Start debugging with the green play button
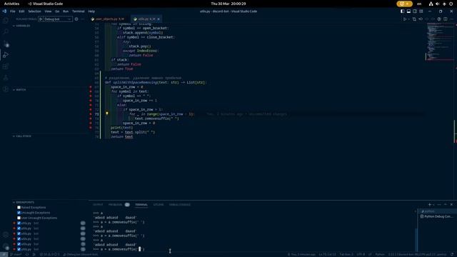Viewport: 457px width, 257px height. (41, 19)
